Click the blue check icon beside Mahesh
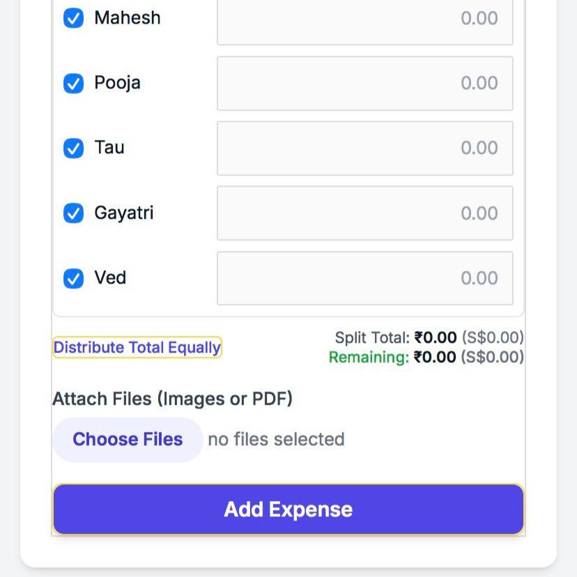Viewport: 577px width, 577px height. 73,18
